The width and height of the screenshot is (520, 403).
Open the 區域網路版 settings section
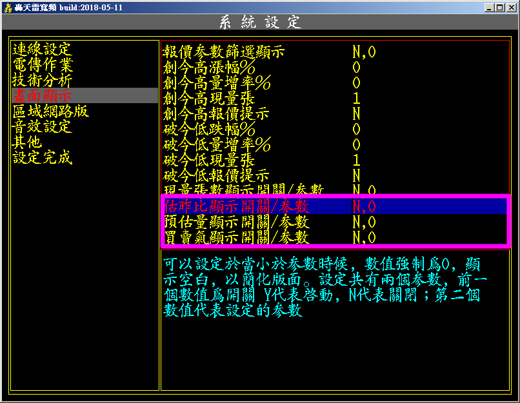point(50,112)
